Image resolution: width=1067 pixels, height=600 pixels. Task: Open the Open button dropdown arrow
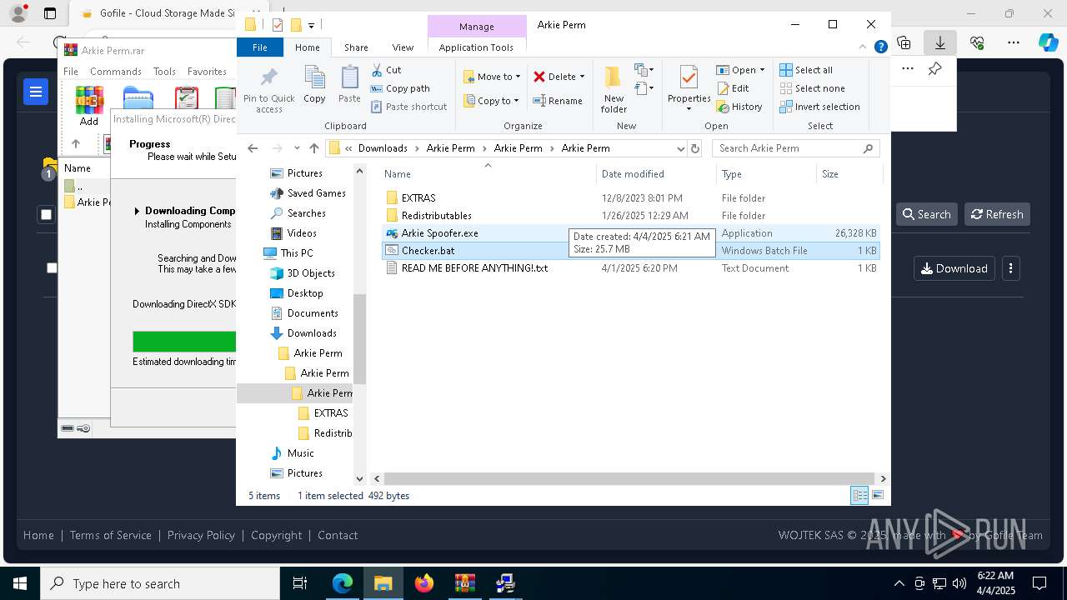tap(762, 70)
